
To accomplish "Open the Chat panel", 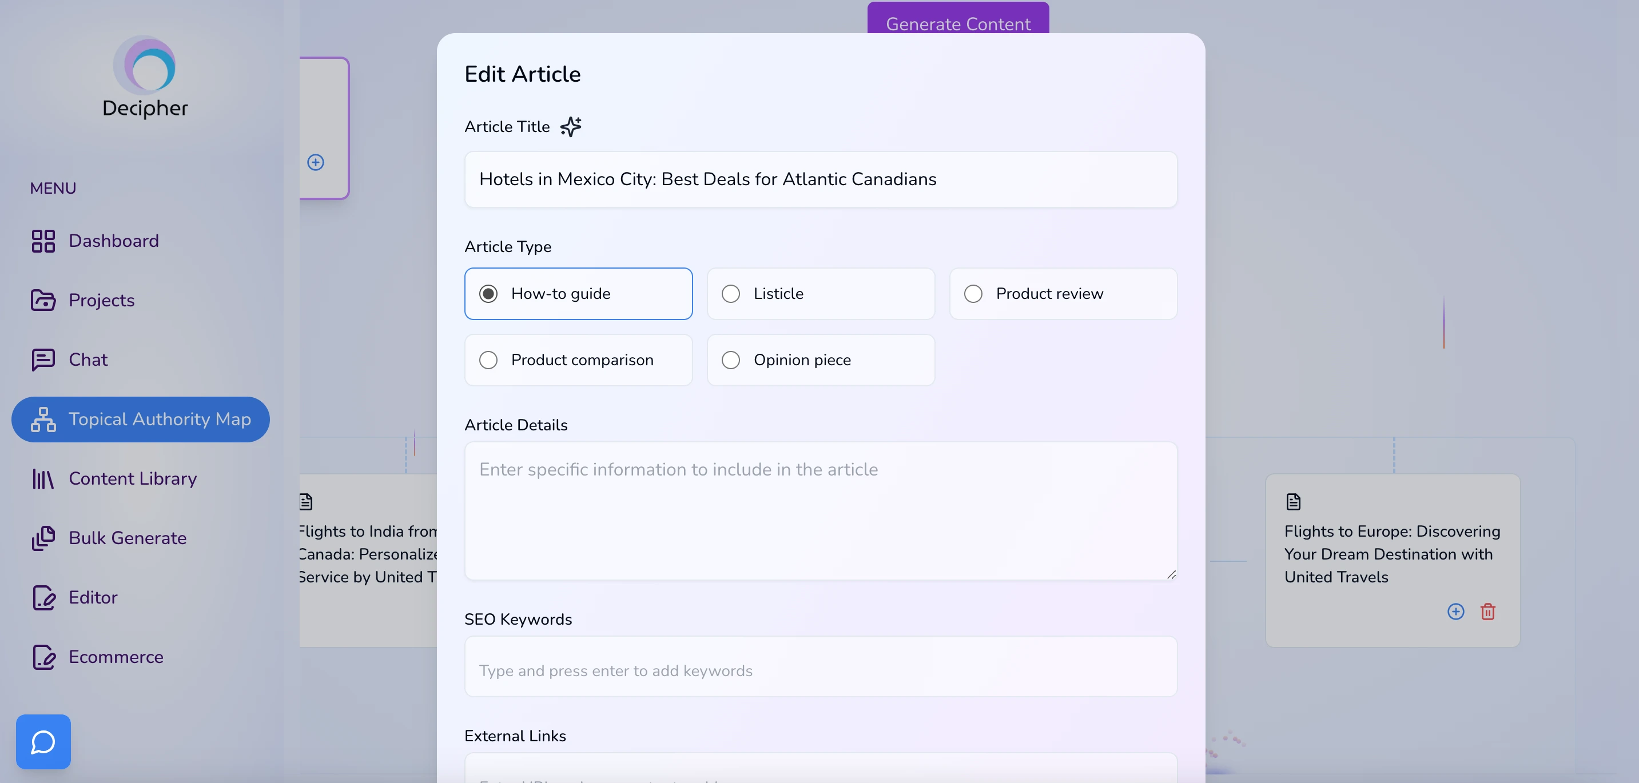I will click(x=88, y=360).
